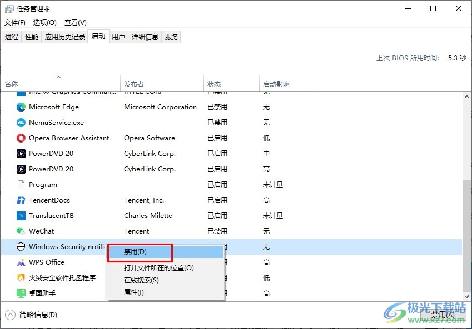Select the Opera Browser Assistant row name
The width and height of the screenshot is (472, 329).
click(x=69, y=138)
